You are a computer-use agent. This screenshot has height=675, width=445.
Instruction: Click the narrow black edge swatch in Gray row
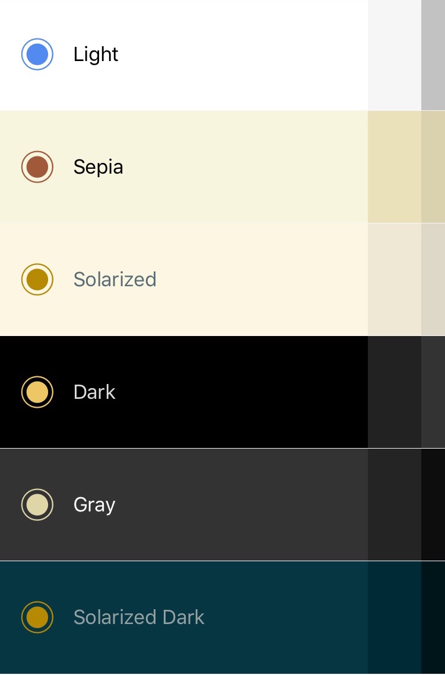click(433, 505)
